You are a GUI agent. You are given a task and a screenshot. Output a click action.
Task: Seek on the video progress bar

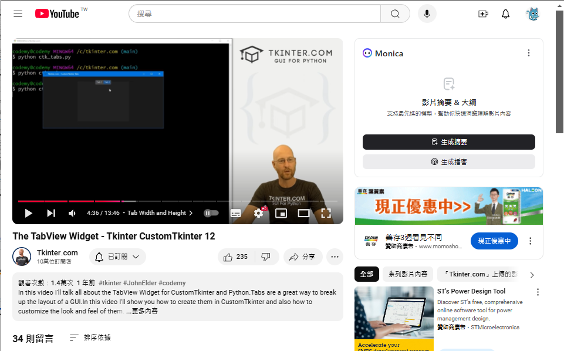(x=178, y=201)
